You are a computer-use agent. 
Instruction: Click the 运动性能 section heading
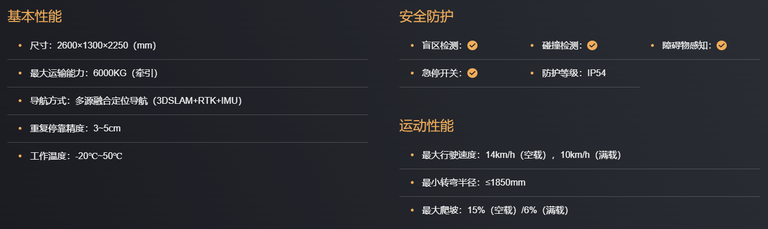[426, 126]
